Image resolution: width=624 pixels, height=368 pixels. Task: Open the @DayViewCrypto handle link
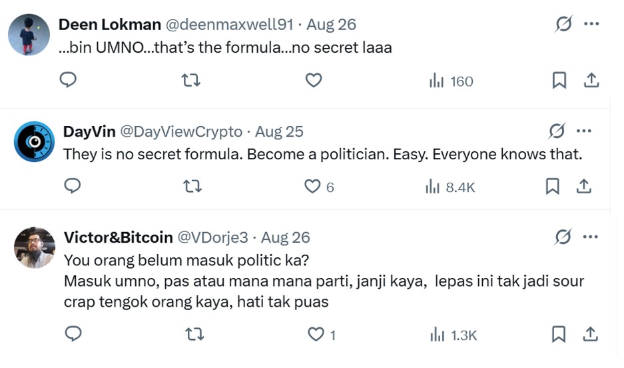click(182, 131)
